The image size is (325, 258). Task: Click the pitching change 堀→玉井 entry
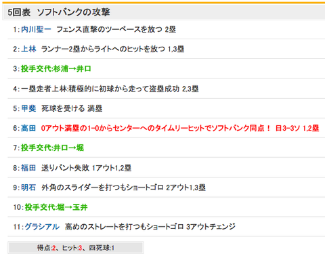pyautogui.click(x=56, y=207)
